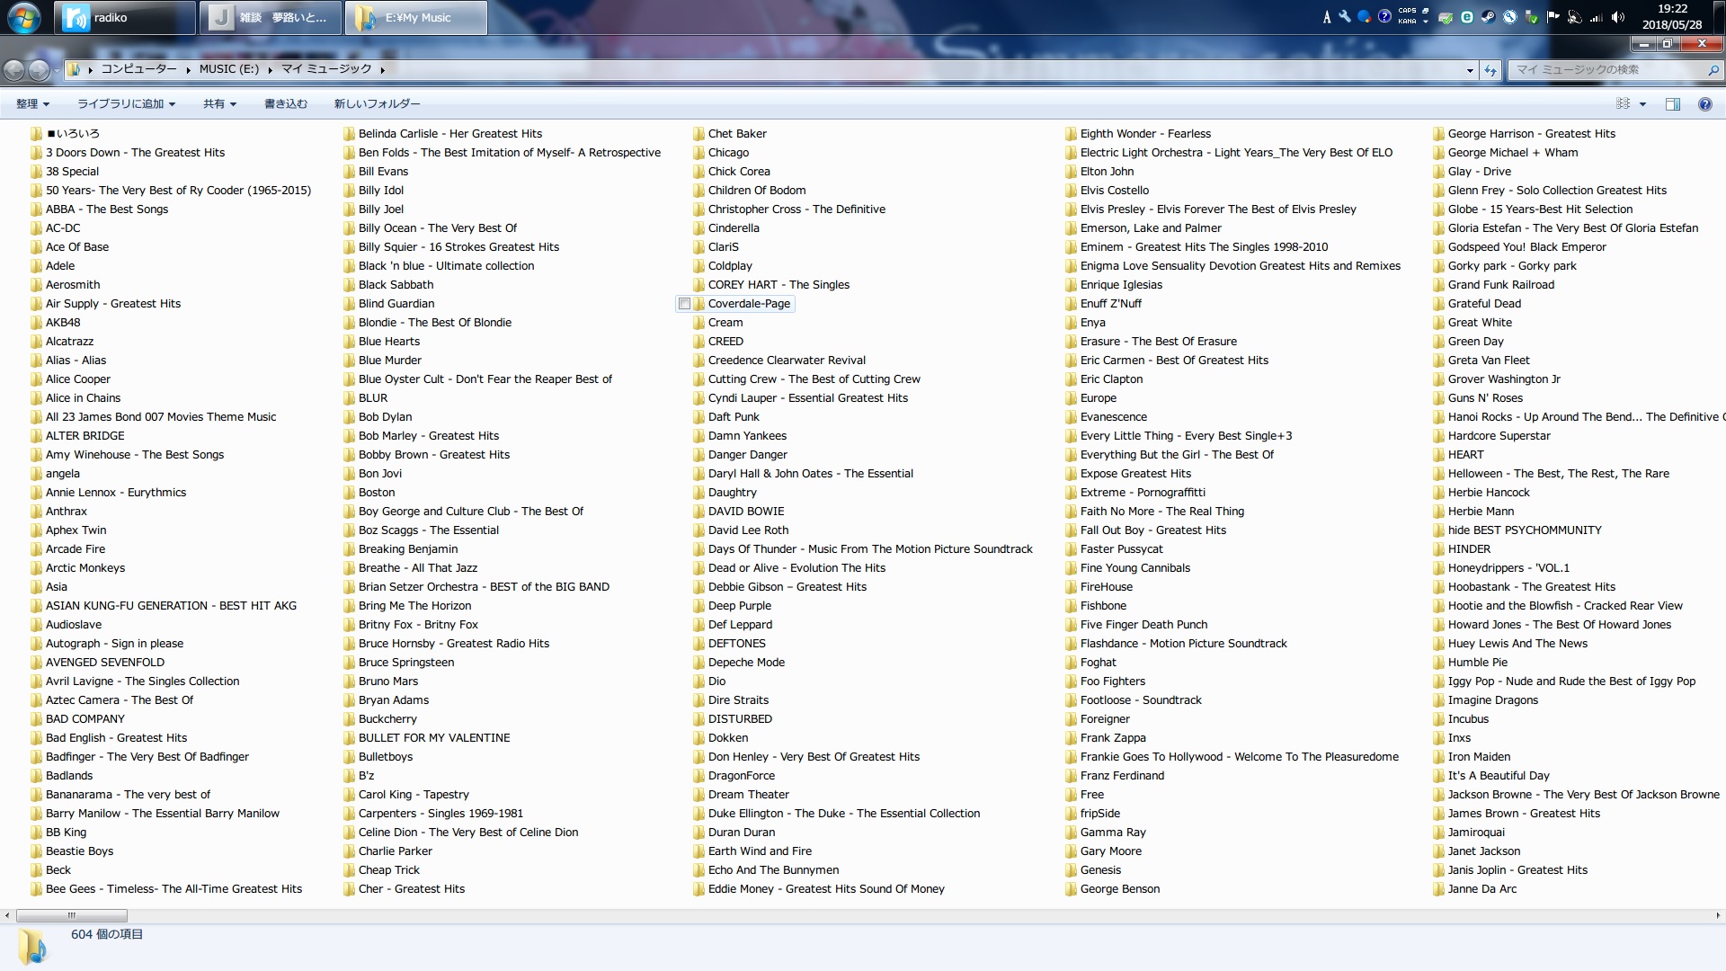Select the Coldplay folder
This screenshot has width=1726, height=971.
tap(722, 266)
